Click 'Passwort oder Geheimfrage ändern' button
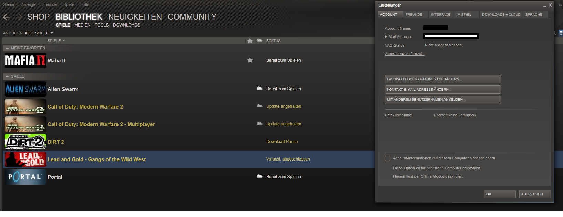Screen dimensions: 563x217 click(442, 79)
